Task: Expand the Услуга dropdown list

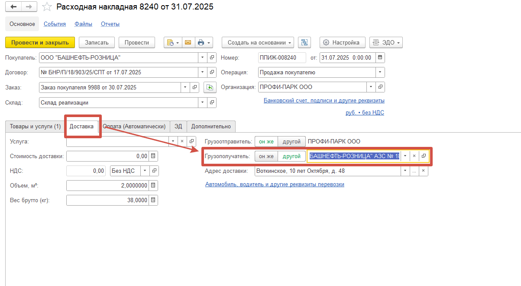Action: coord(173,141)
